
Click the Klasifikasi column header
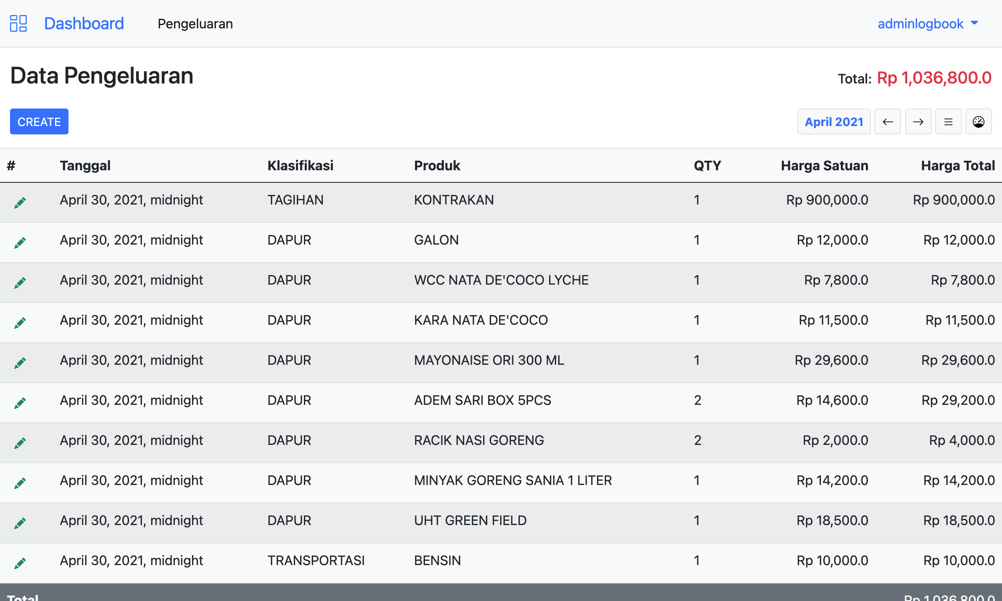pos(300,166)
